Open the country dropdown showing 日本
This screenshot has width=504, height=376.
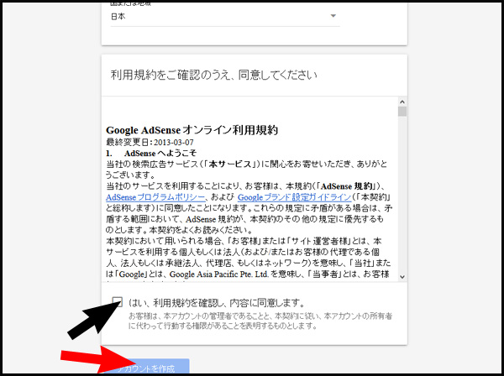(x=225, y=17)
